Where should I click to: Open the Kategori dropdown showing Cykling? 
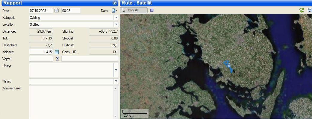116,17
